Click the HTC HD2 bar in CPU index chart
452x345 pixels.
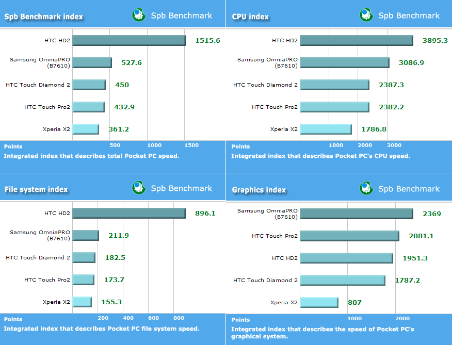[357, 40]
